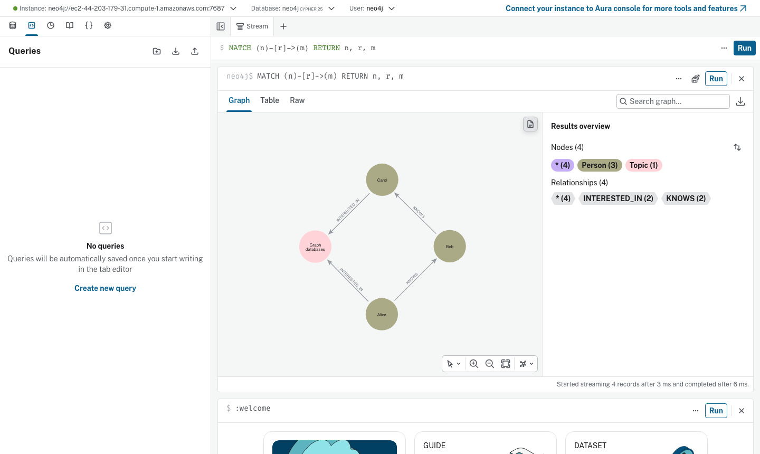Sort results overview order icon
The image size is (760, 454).
tap(737, 147)
